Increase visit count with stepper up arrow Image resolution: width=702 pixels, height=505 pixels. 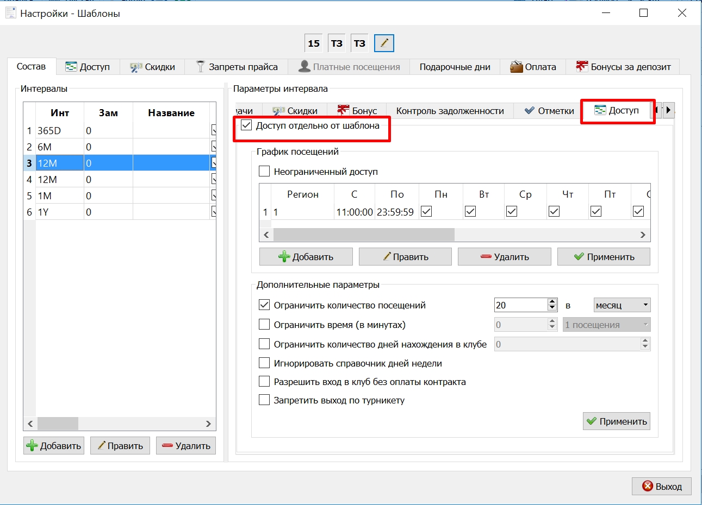[x=552, y=301]
